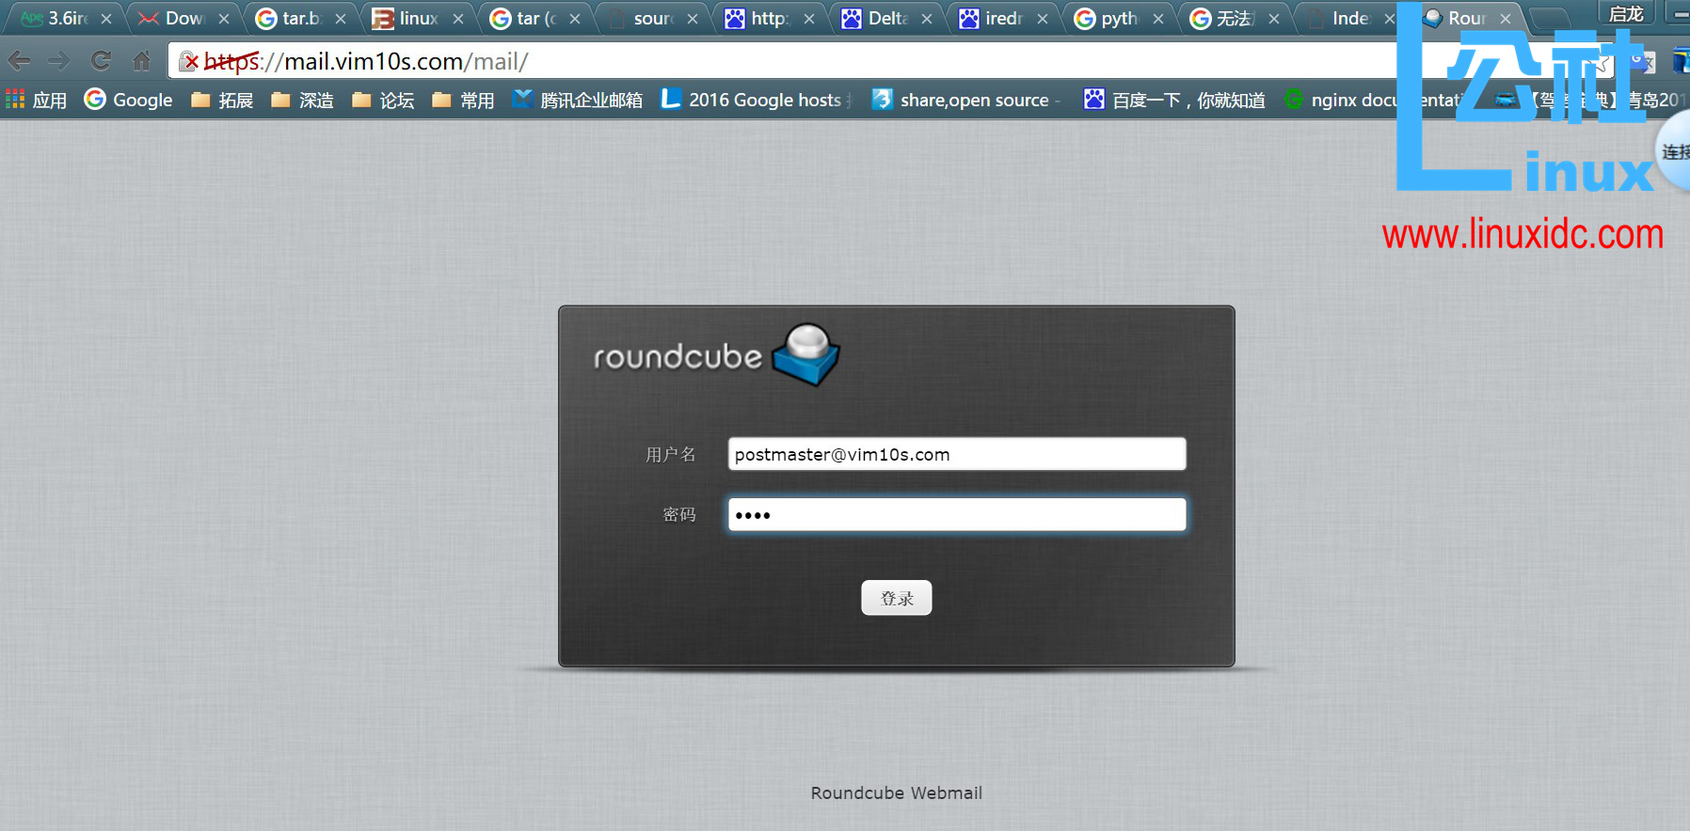
Task: Open the 腾讯企业邮箱 bookmark link
Action: (x=578, y=100)
